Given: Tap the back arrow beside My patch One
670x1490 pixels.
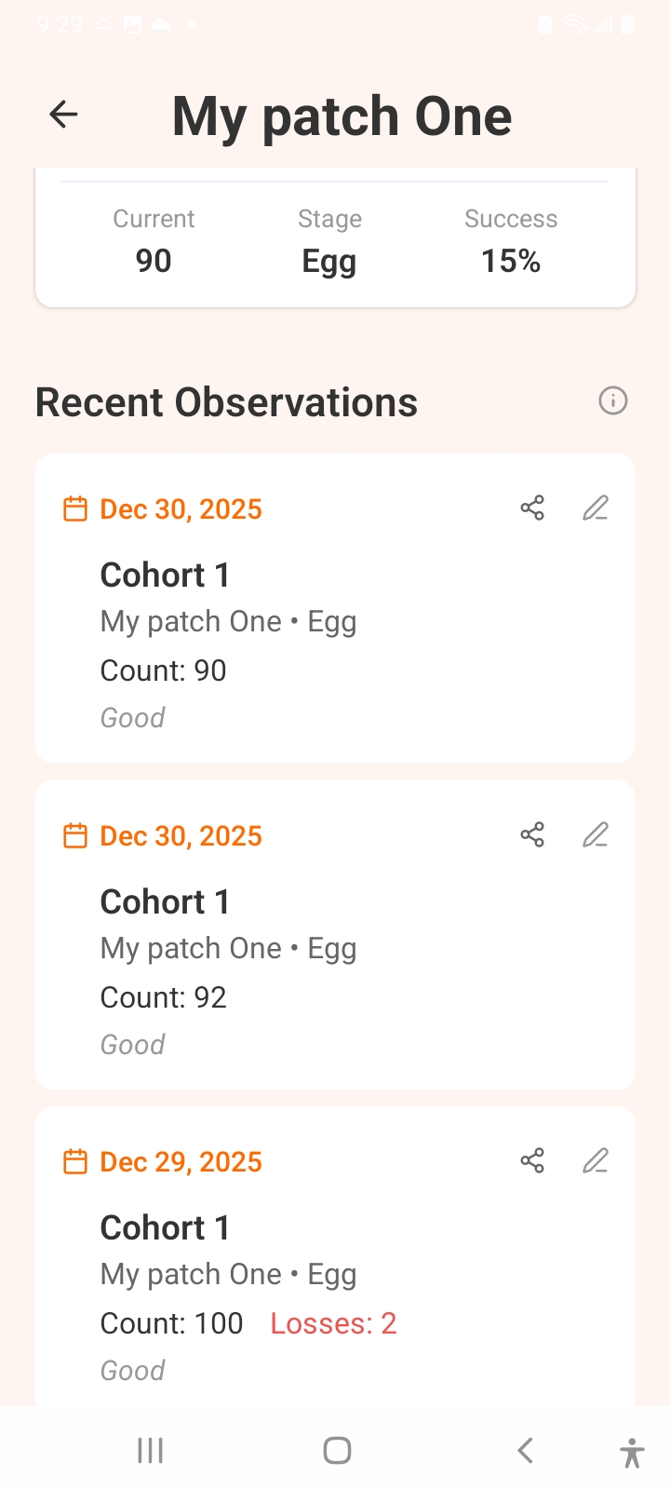Looking at the screenshot, I should 63,115.
